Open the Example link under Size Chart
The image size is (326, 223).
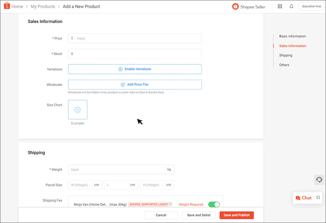[78, 123]
